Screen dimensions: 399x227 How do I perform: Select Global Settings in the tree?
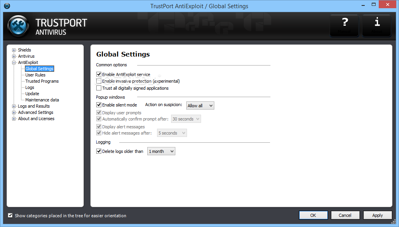pyautogui.click(x=39, y=69)
